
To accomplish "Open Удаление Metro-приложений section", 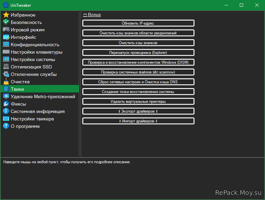I will tap(42, 96).
